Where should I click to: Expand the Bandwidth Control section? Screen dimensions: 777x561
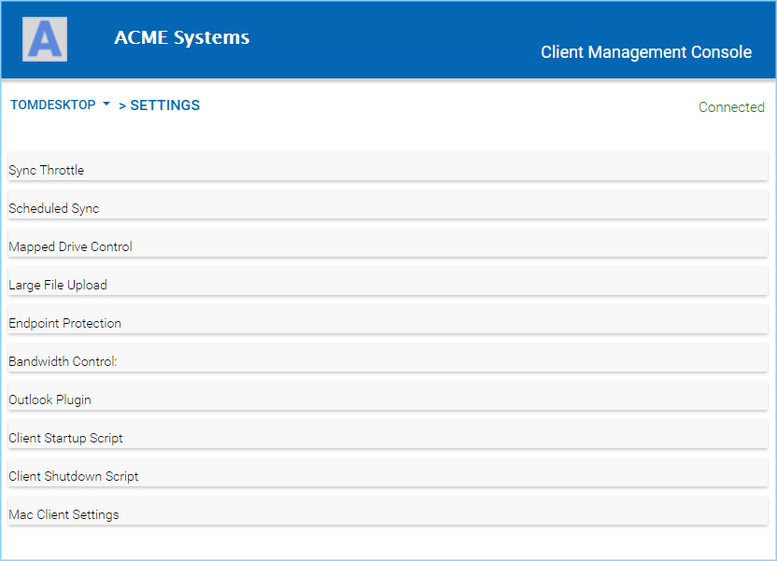pos(388,358)
